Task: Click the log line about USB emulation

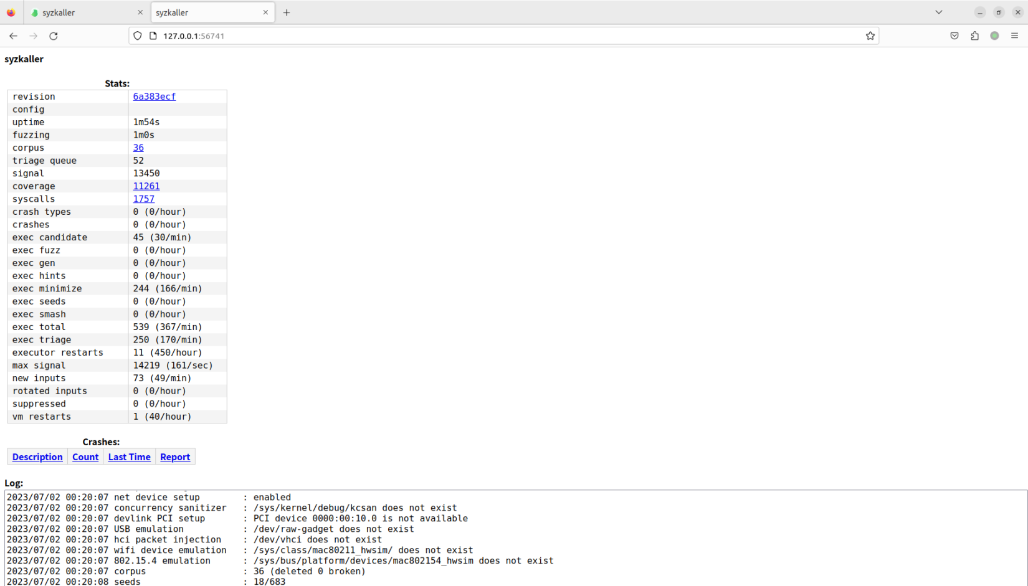Action: 211,529
